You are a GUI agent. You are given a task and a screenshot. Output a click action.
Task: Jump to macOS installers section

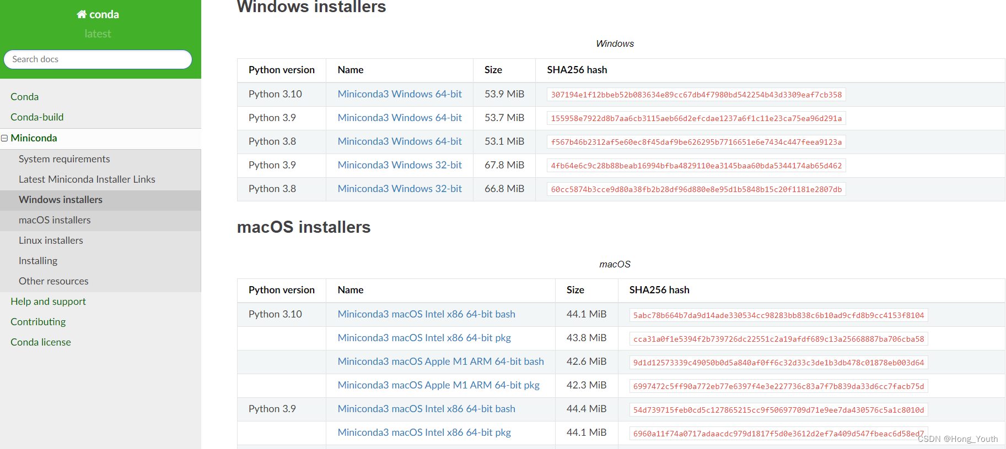[55, 220]
